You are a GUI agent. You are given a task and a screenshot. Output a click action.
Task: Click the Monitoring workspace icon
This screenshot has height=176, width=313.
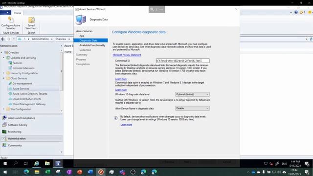(x=4, y=132)
